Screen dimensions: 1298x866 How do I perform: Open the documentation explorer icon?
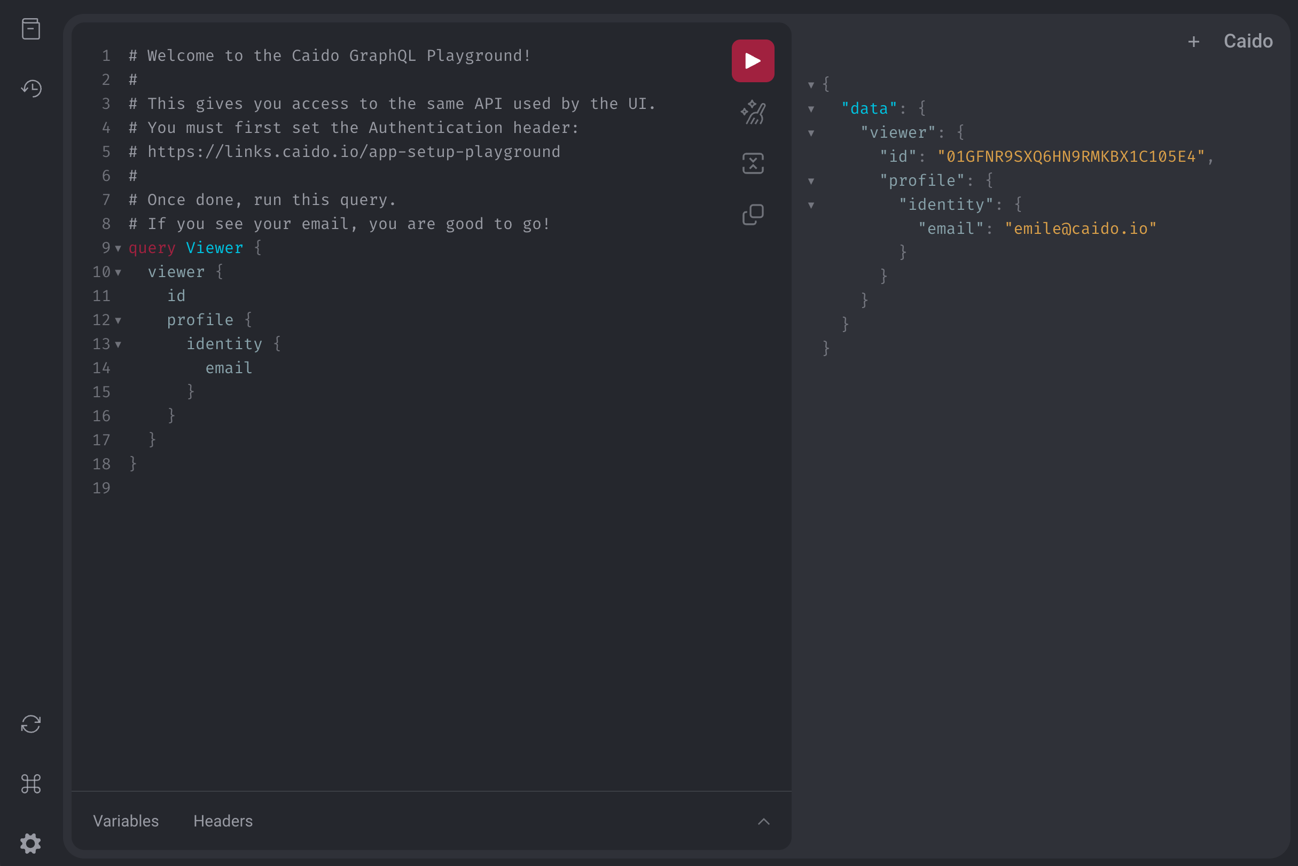tap(31, 29)
